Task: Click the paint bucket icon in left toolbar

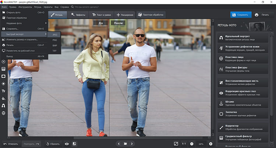Action: tap(4, 98)
